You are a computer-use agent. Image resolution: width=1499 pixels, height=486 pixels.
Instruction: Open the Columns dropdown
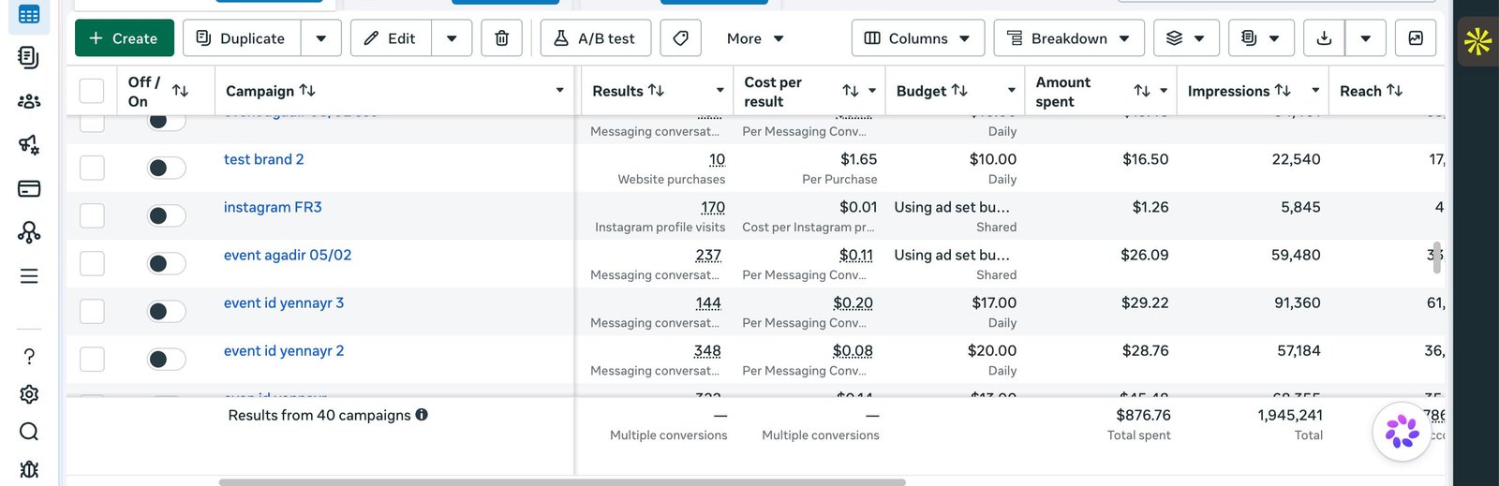pyautogui.click(x=918, y=38)
